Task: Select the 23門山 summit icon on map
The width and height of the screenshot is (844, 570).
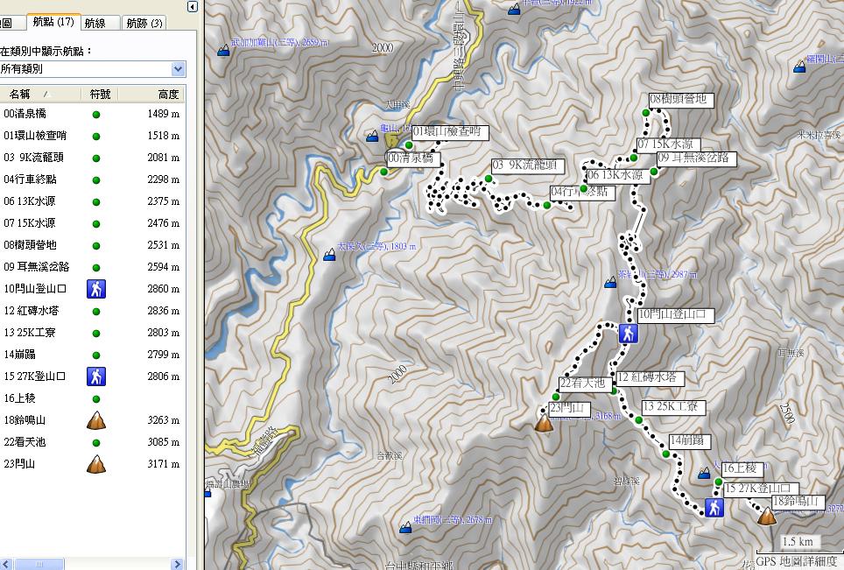Action: tap(544, 423)
